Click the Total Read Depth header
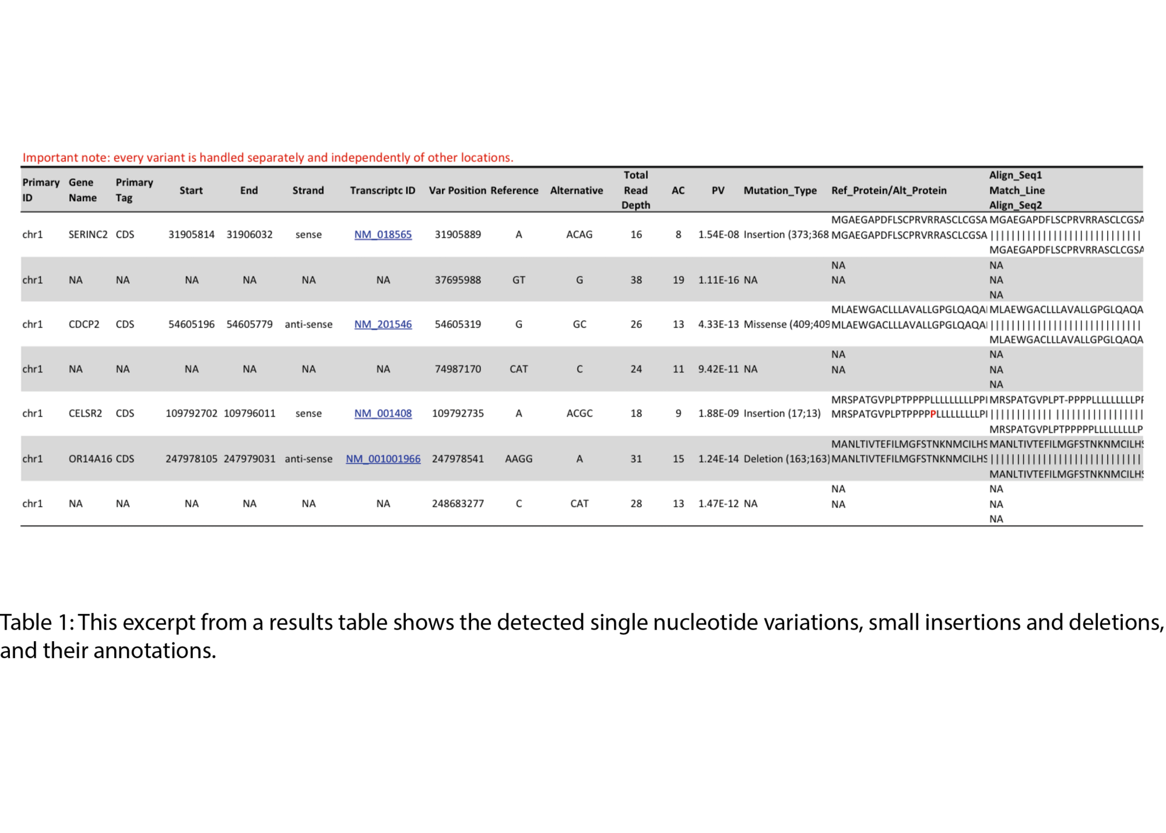This screenshot has height=833, width=1166. (635, 190)
